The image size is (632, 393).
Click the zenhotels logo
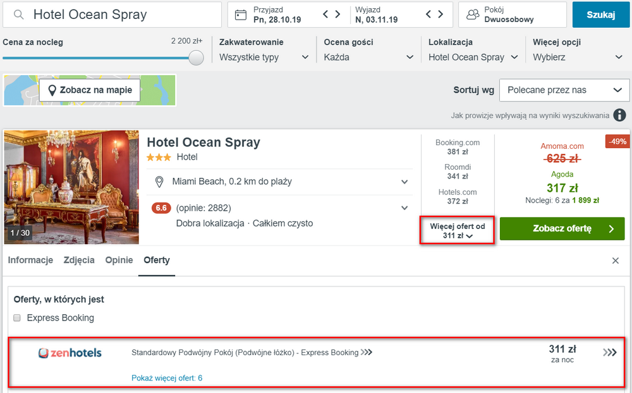70,353
